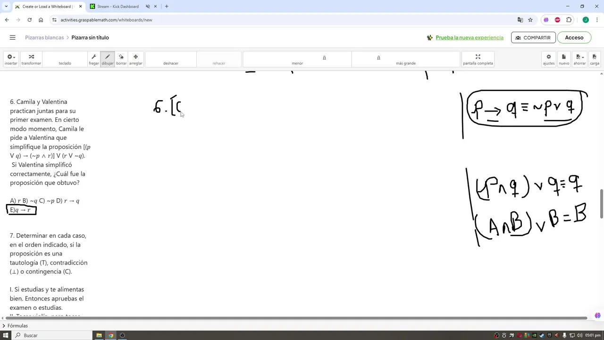The width and height of the screenshot is (604, 340).
Task: Open ajustes settings gear
Action: [x=549, y=59]
